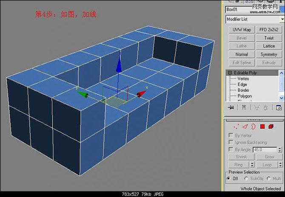Select Polygon sub-object red square icon

[x=262, y=127]
